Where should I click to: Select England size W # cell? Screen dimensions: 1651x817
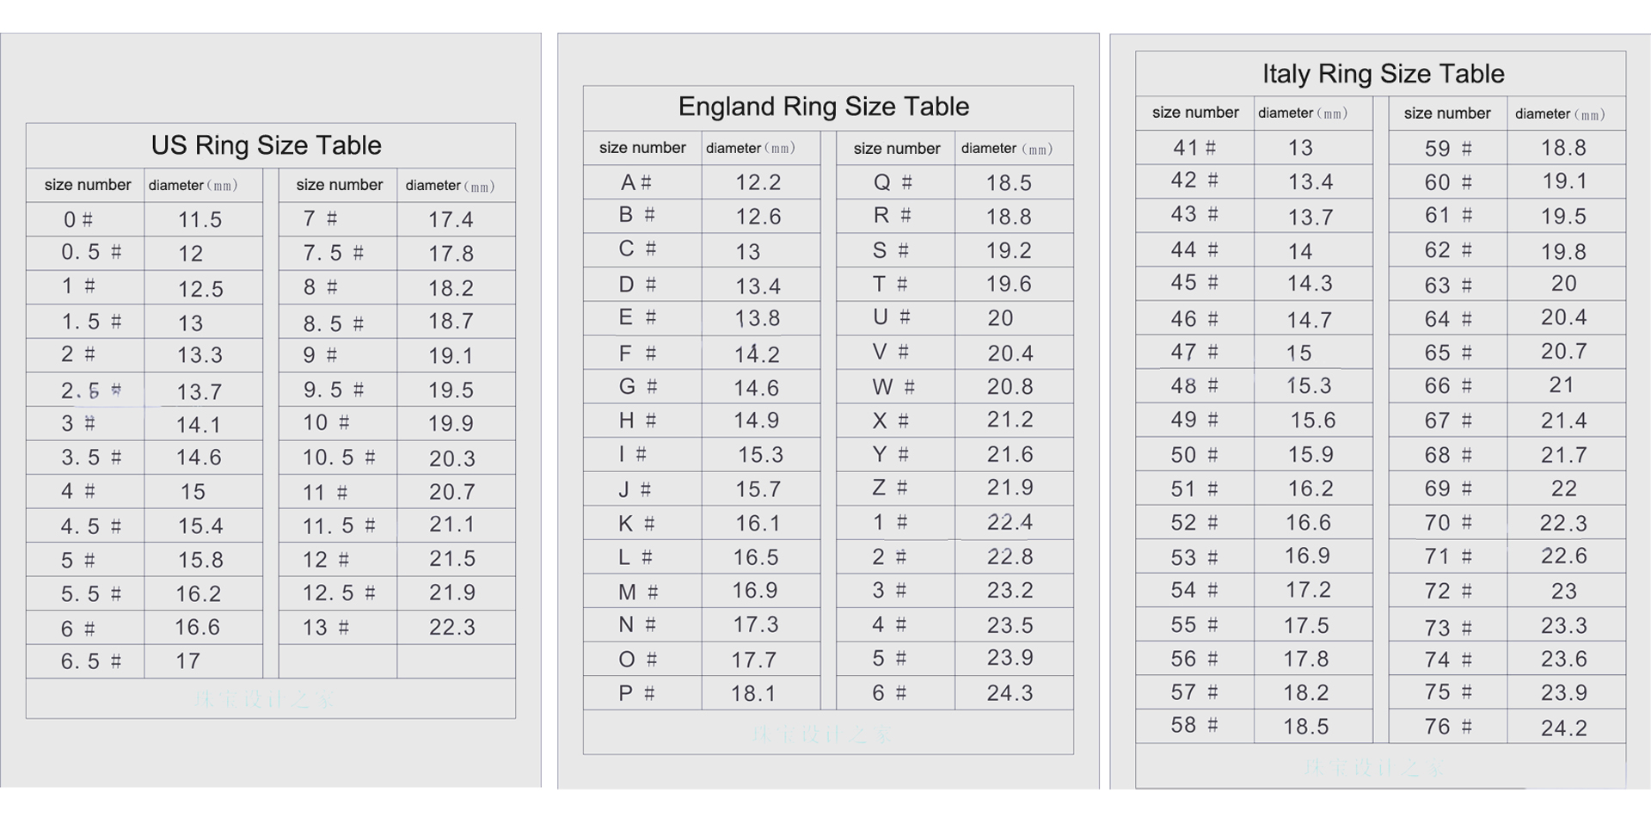tap(893, 387)
